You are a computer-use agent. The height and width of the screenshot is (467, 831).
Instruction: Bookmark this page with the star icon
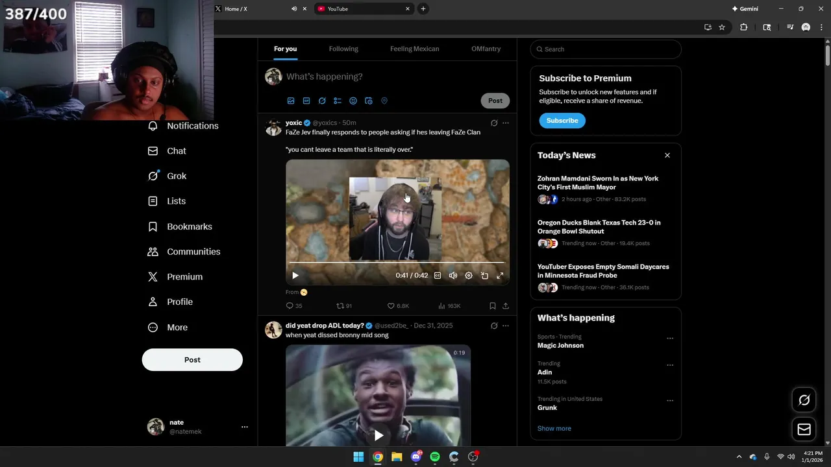tap(722, 27)
